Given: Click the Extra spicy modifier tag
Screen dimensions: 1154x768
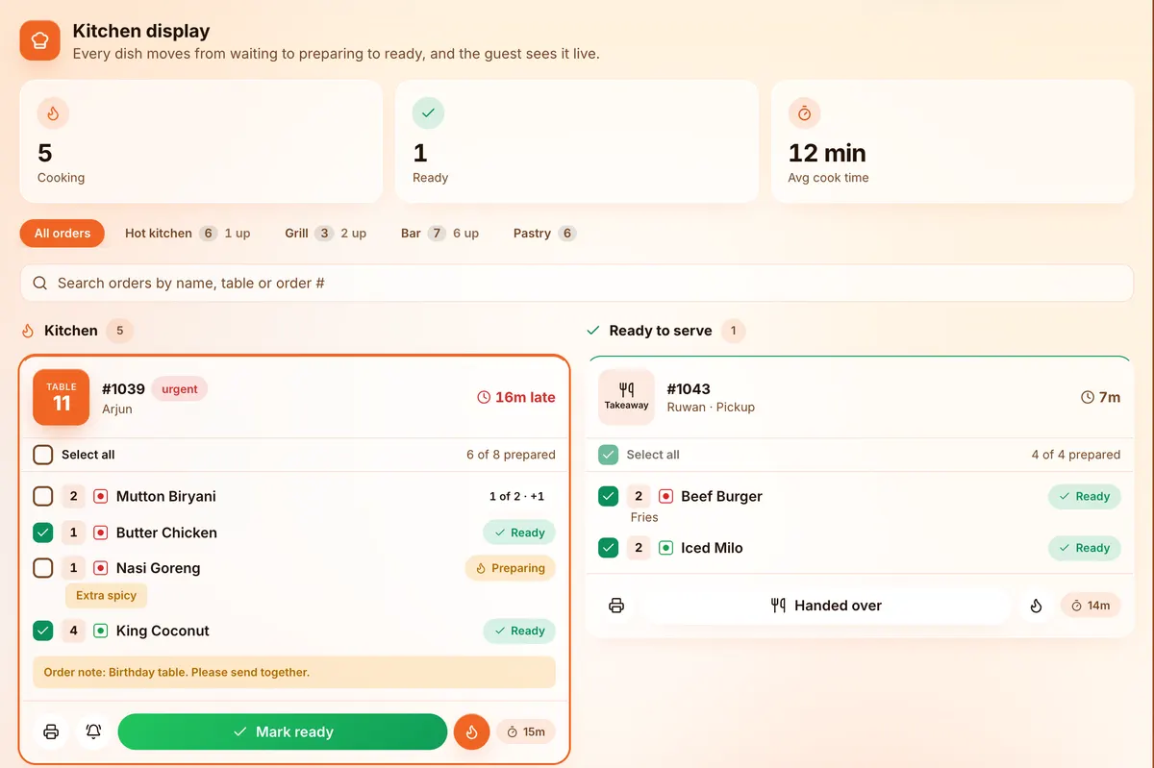Looking at the screenshot, I should [x=107, y=595].
